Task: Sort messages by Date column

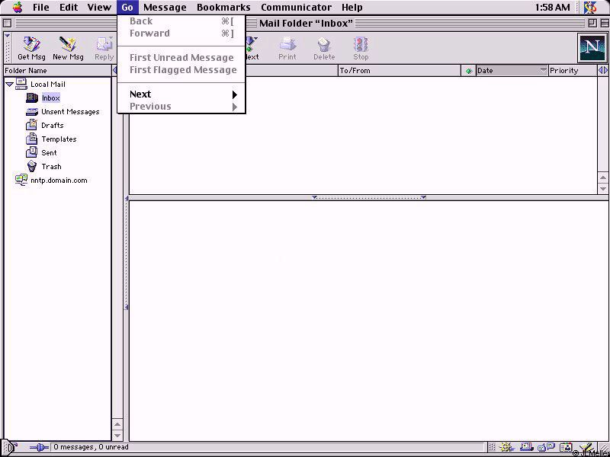Action: coord(506,71)
